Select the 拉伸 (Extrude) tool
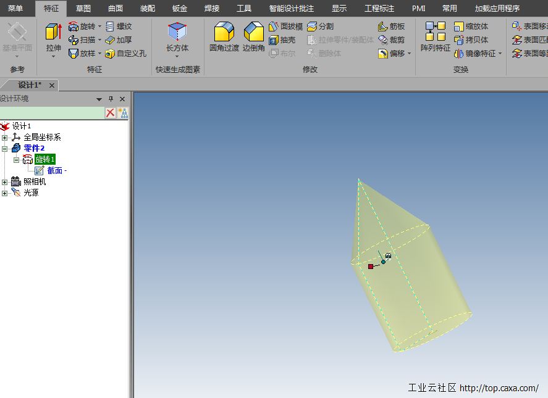 tap(53, 37)
